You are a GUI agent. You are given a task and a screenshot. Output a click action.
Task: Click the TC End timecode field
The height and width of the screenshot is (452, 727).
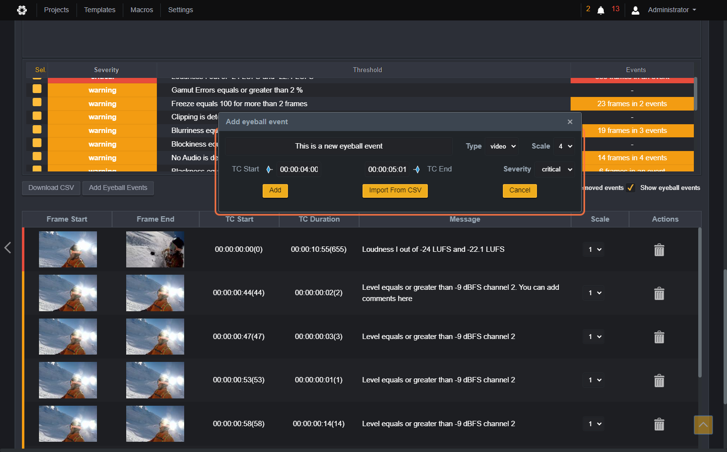pos(387,169)
